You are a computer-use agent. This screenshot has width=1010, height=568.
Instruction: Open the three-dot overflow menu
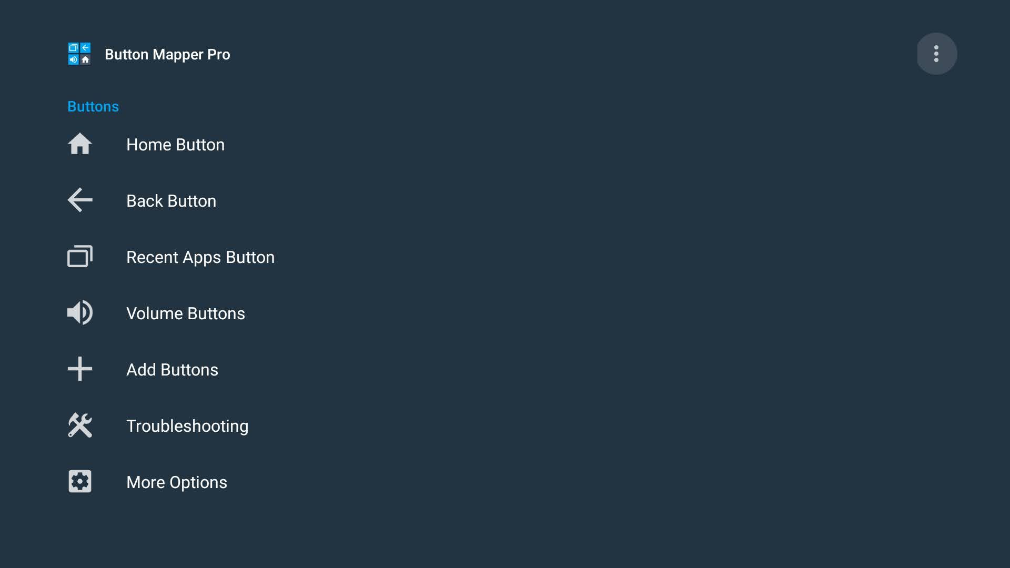click(x=936, y=54)
